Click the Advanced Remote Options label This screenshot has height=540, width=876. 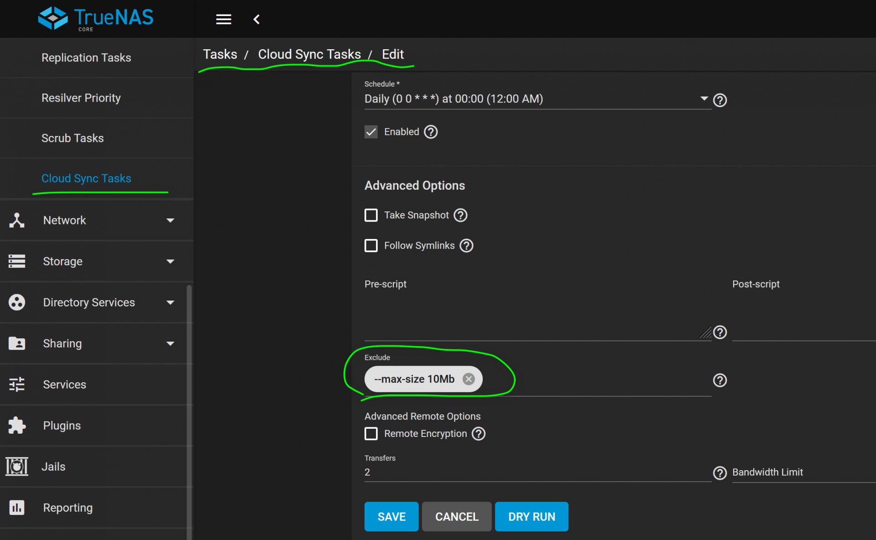[422, 416]
